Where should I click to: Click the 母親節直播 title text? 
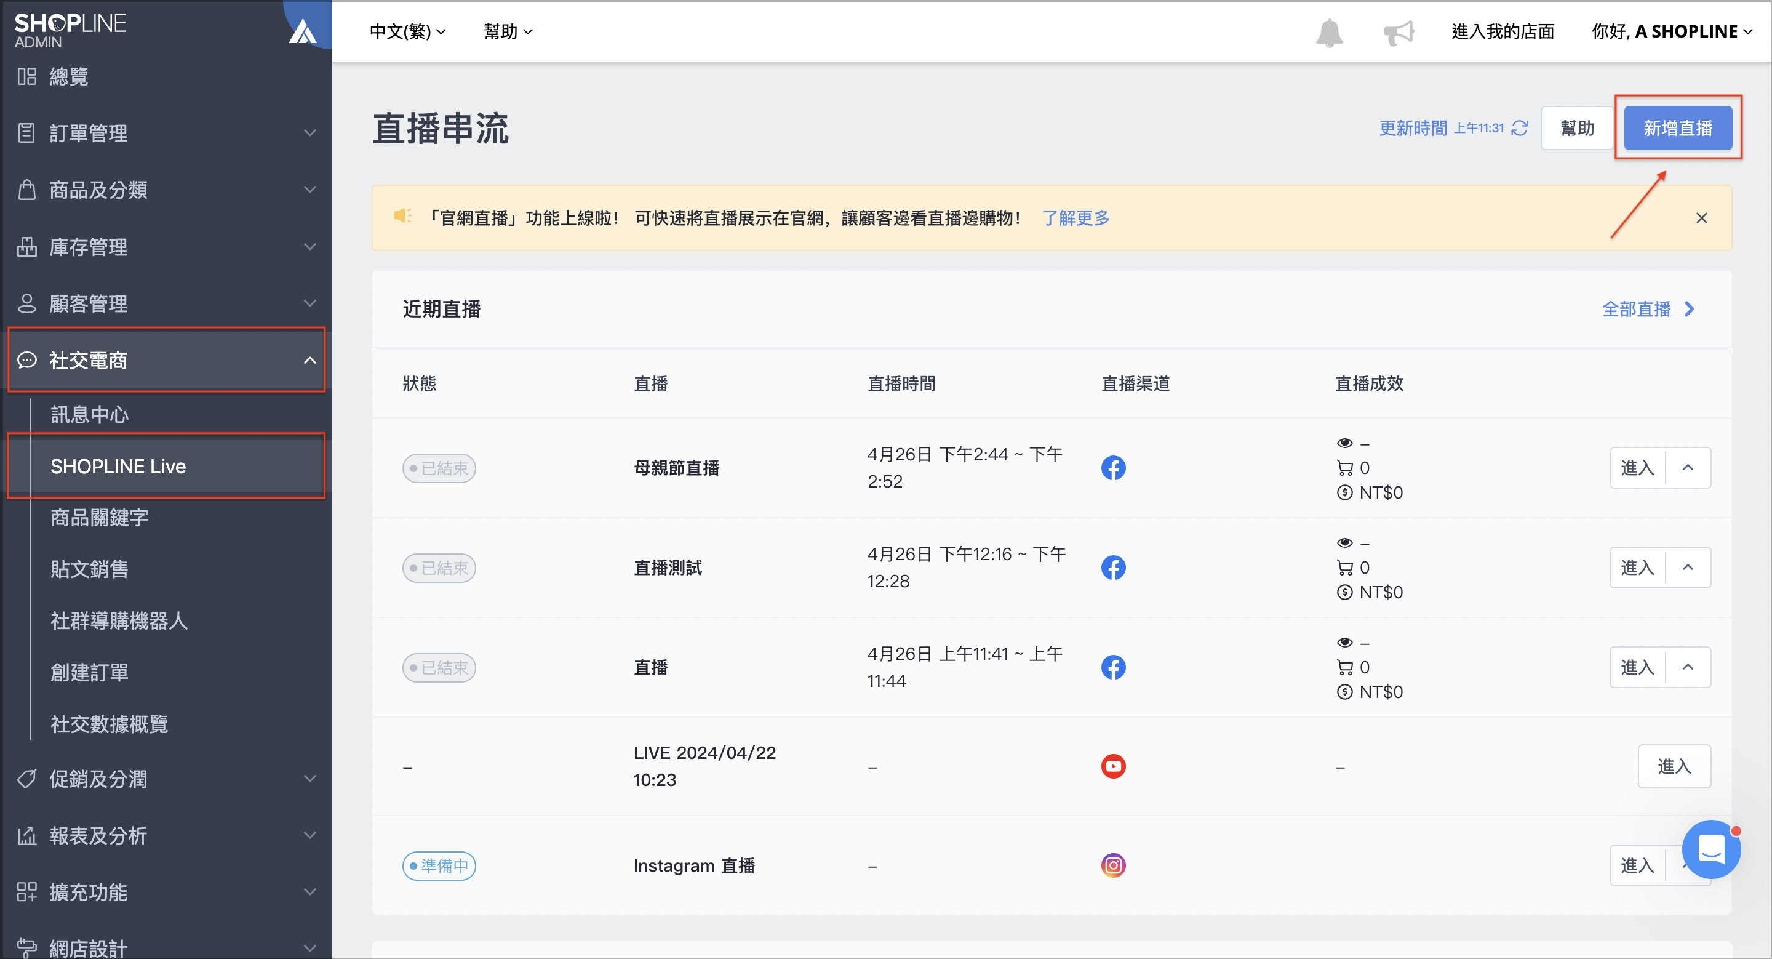coord(676,468)
